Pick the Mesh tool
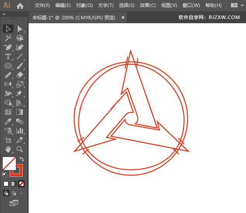This screenshot has width=246, height=213. click(8, 112)
